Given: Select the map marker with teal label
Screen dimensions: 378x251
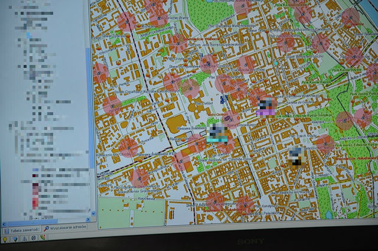Looking at the screenshot, I should pos(218,134).
